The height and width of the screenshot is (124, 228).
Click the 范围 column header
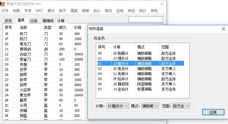point(172,47)
